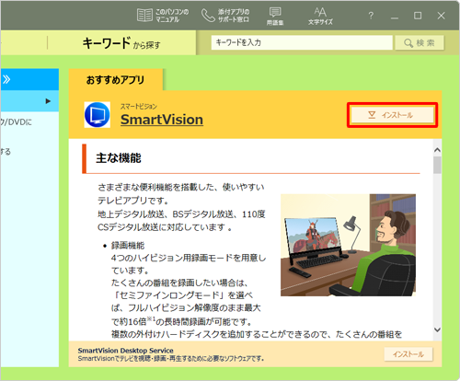Click the スマートビジョン reading text

point(139,107)
